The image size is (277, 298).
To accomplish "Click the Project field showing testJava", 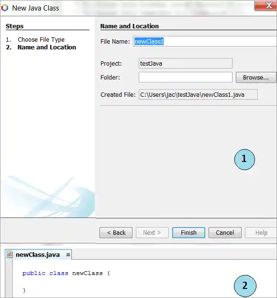I will 185,63.
